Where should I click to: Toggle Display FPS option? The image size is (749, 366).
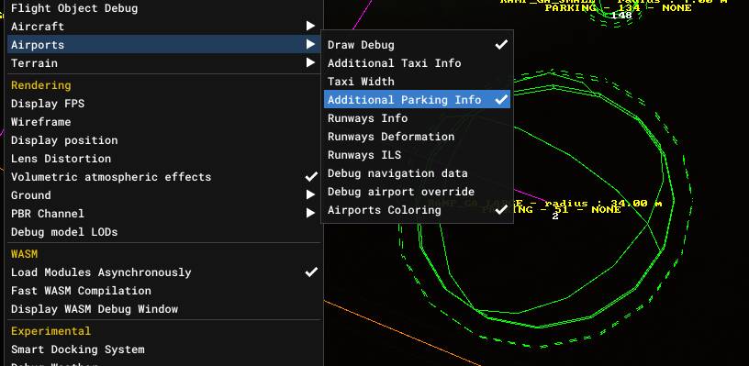tap(163, 104)
